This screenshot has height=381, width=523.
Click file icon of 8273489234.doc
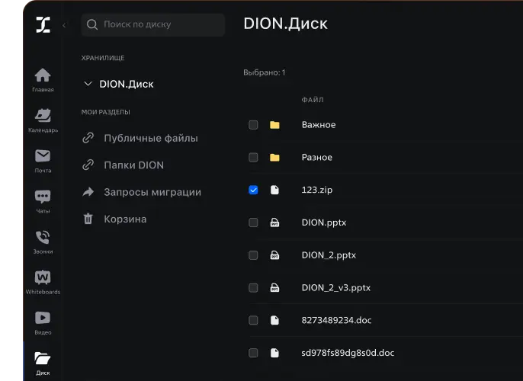point(274,320)
